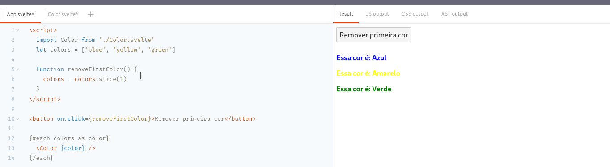
Task: Click the 'colors = colors.slice(1)' code line
Action: tap(85, 79)
